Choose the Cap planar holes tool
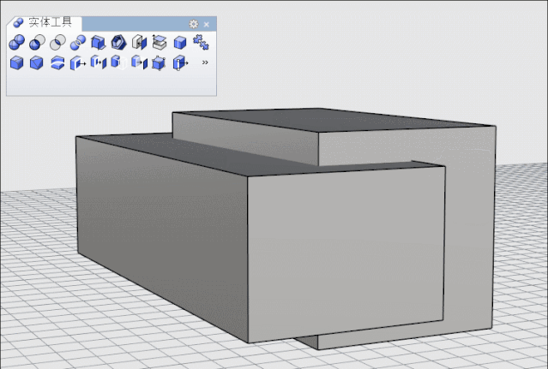This screenshot has height=369, width=548. (x=139, y=42)
